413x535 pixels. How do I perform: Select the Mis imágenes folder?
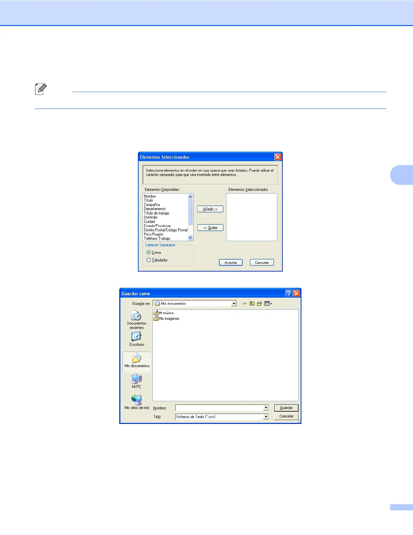[x=166, y=319]
